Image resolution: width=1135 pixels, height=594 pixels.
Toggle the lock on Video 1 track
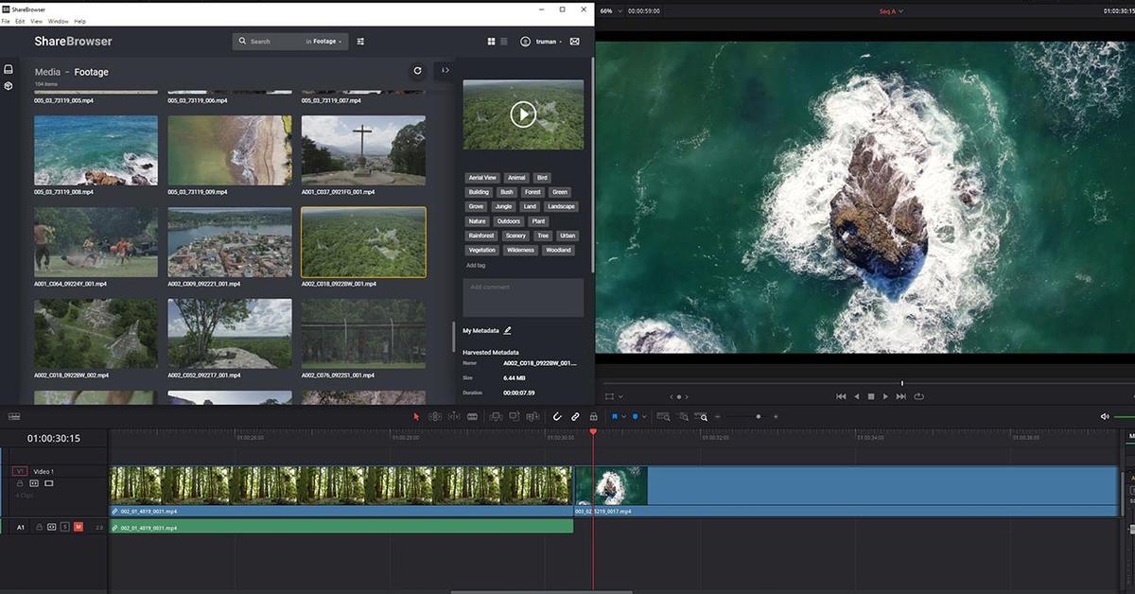[x=20, y=483]
